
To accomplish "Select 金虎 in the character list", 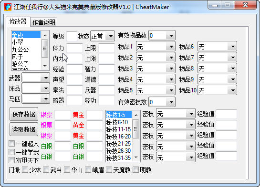I will click(26, 35).
